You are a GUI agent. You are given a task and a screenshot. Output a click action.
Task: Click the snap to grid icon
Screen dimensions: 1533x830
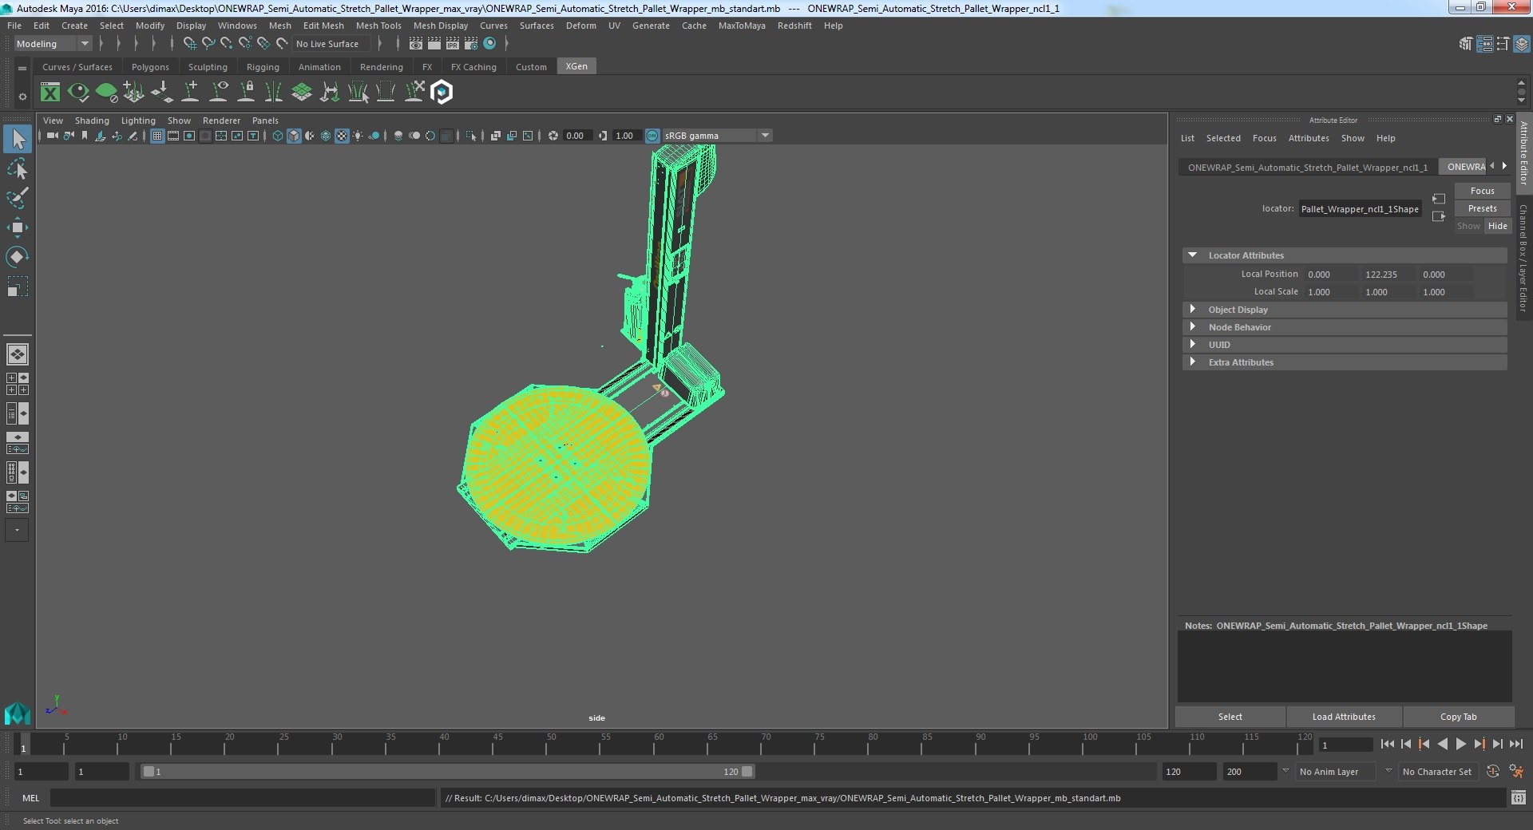point(190,44)
